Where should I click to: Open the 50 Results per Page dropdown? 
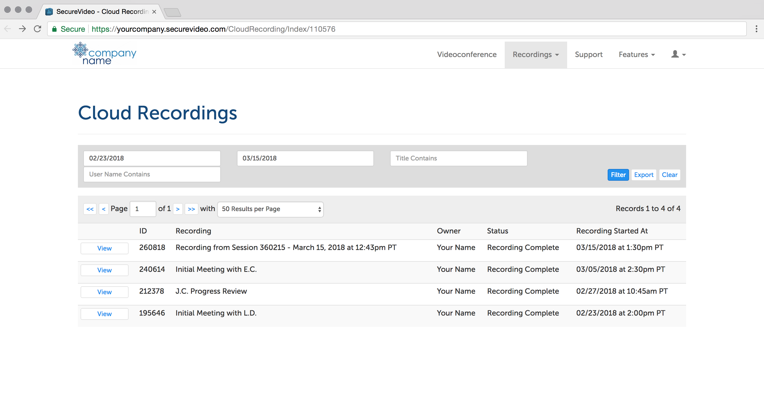coord(270,209)
